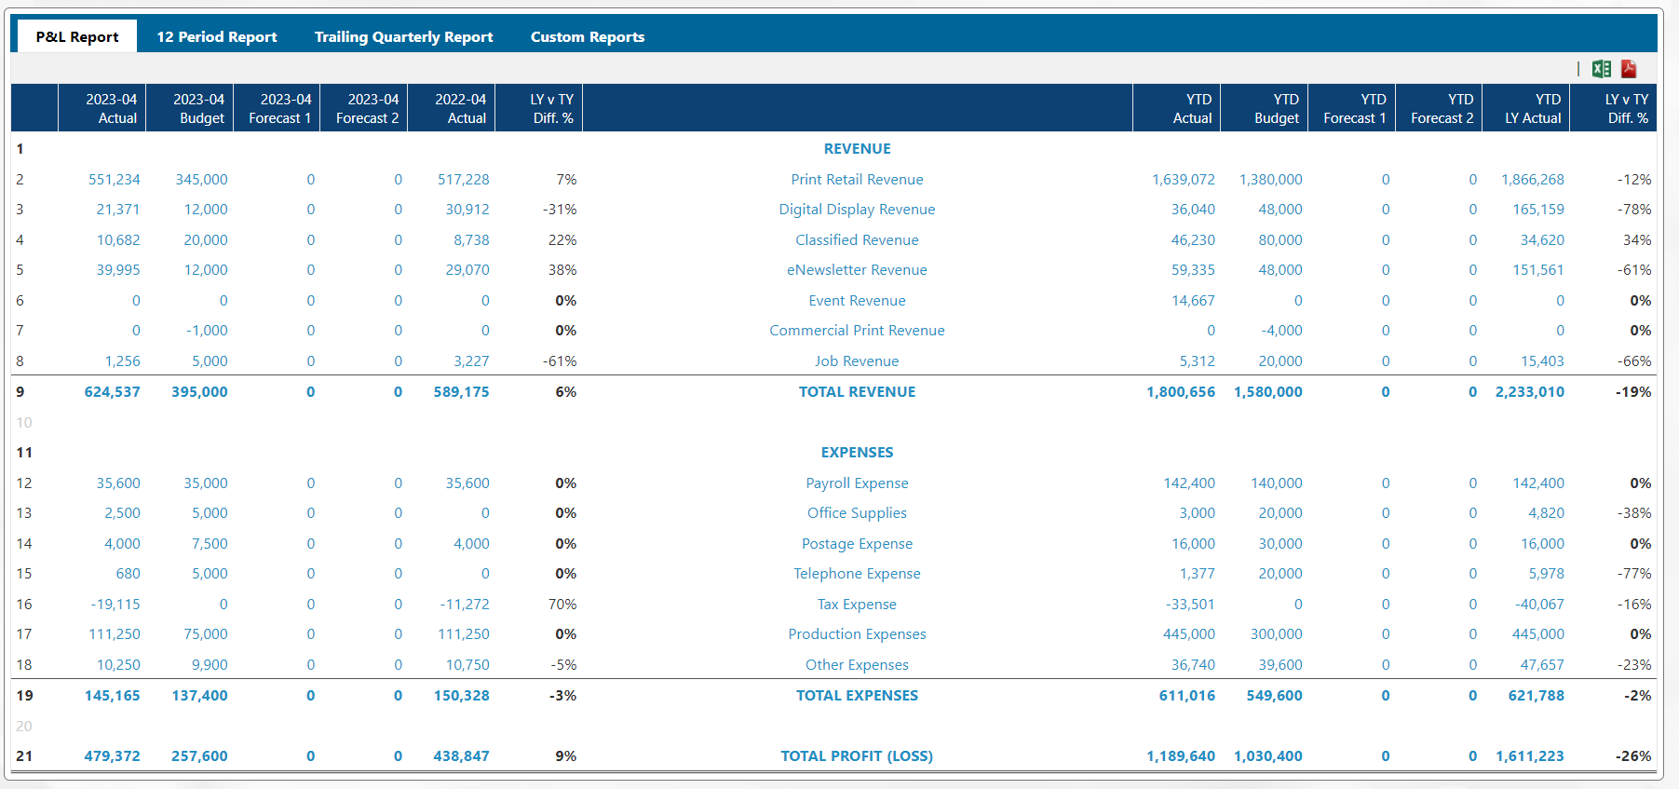Open the eNewsletter Revenue row label
The width and height of the screenshot is (1679, 789).
(x=857, y=270)
